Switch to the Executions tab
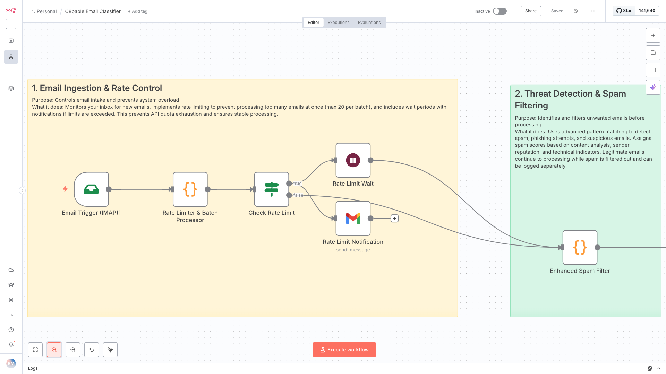This screenshot has width=666, height=374. 339,23
